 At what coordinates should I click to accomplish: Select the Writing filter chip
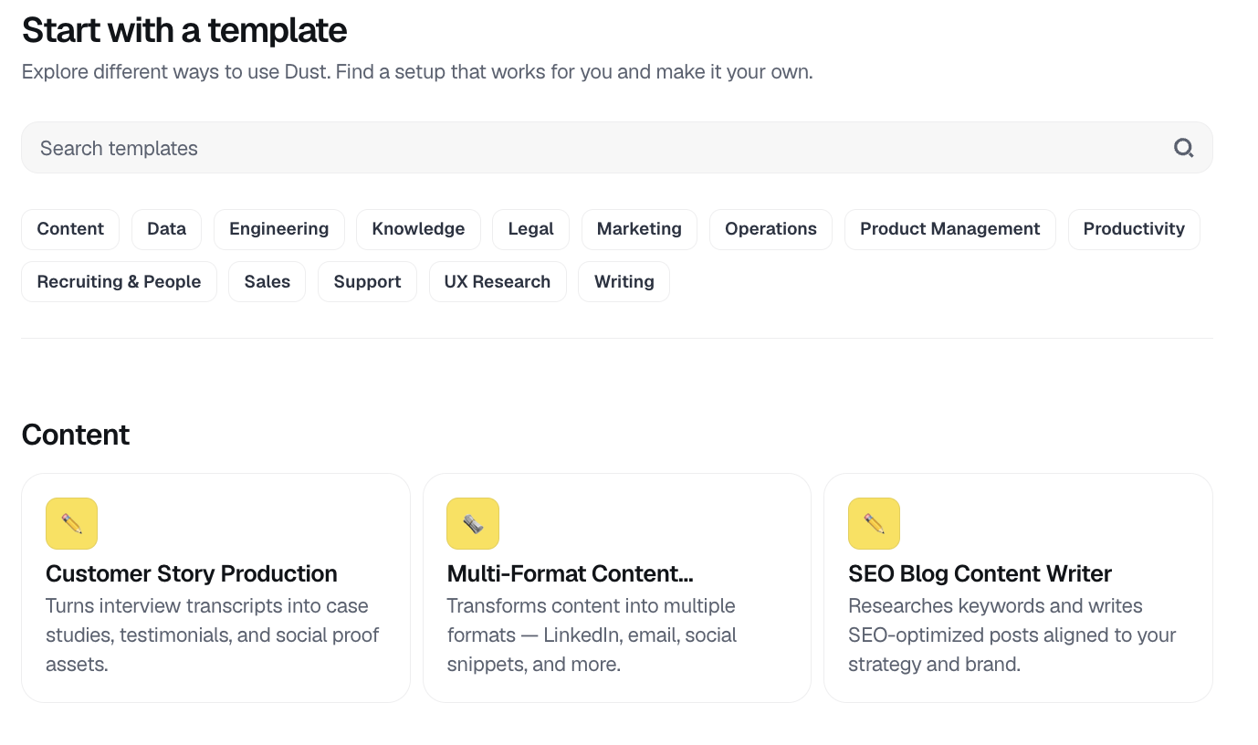click(x=624, y=282)
